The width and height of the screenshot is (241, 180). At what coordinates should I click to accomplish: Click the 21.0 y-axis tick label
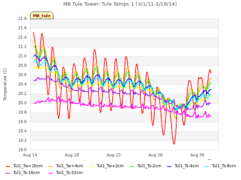23,56
